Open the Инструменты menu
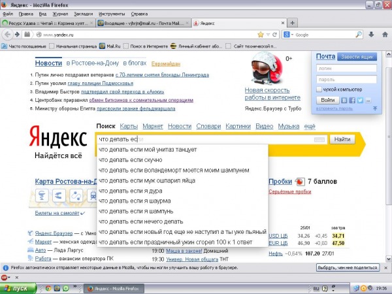392x294 pixels. [x=112, y=14]
